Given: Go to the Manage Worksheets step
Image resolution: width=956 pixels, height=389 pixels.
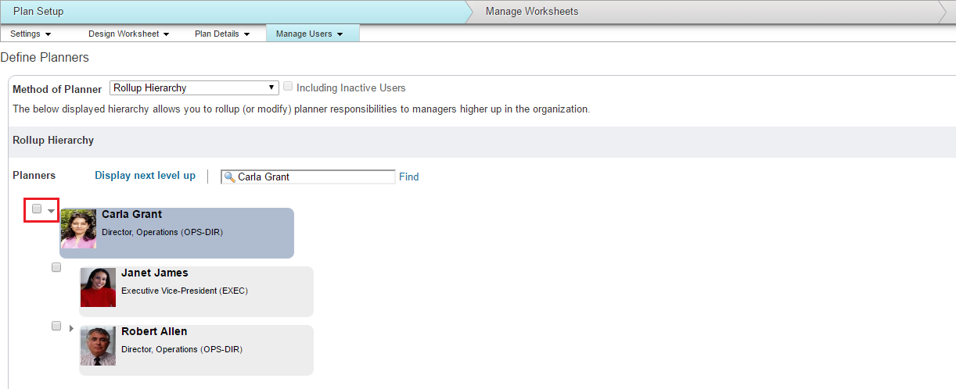Looking at the screenshot, I should pyautogui.click(x=532, y=12).
